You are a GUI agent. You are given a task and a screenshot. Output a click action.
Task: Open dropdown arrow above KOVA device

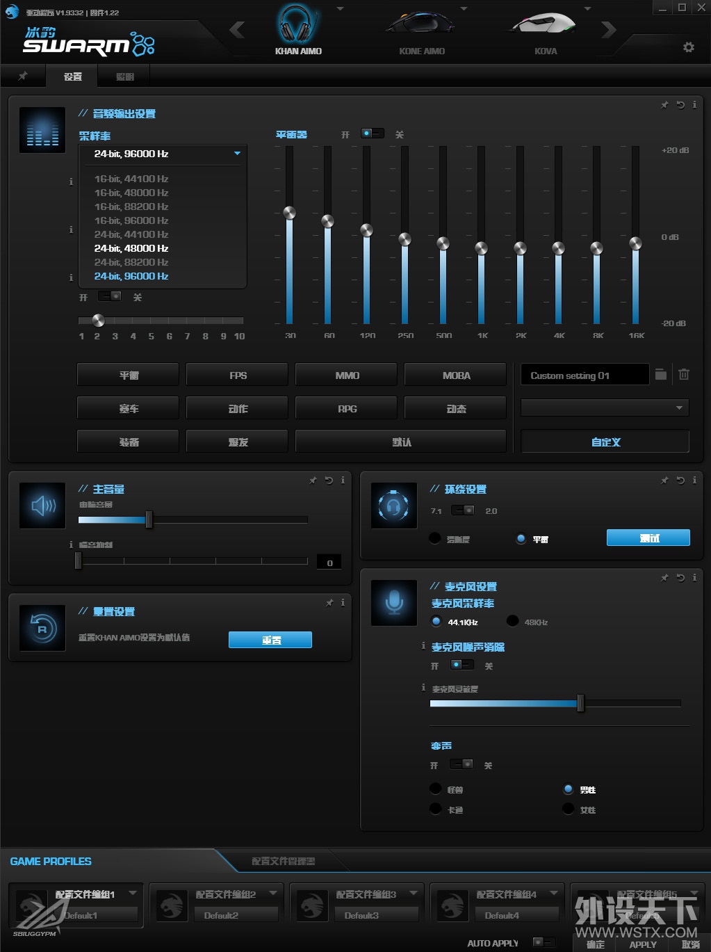[587, 9]
